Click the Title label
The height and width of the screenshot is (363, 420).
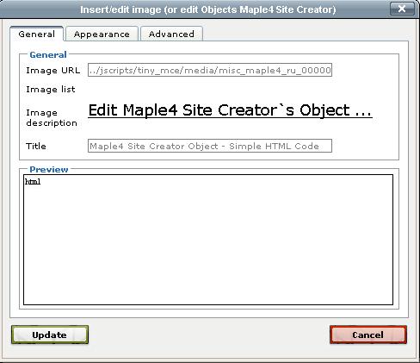click(36, 146)
